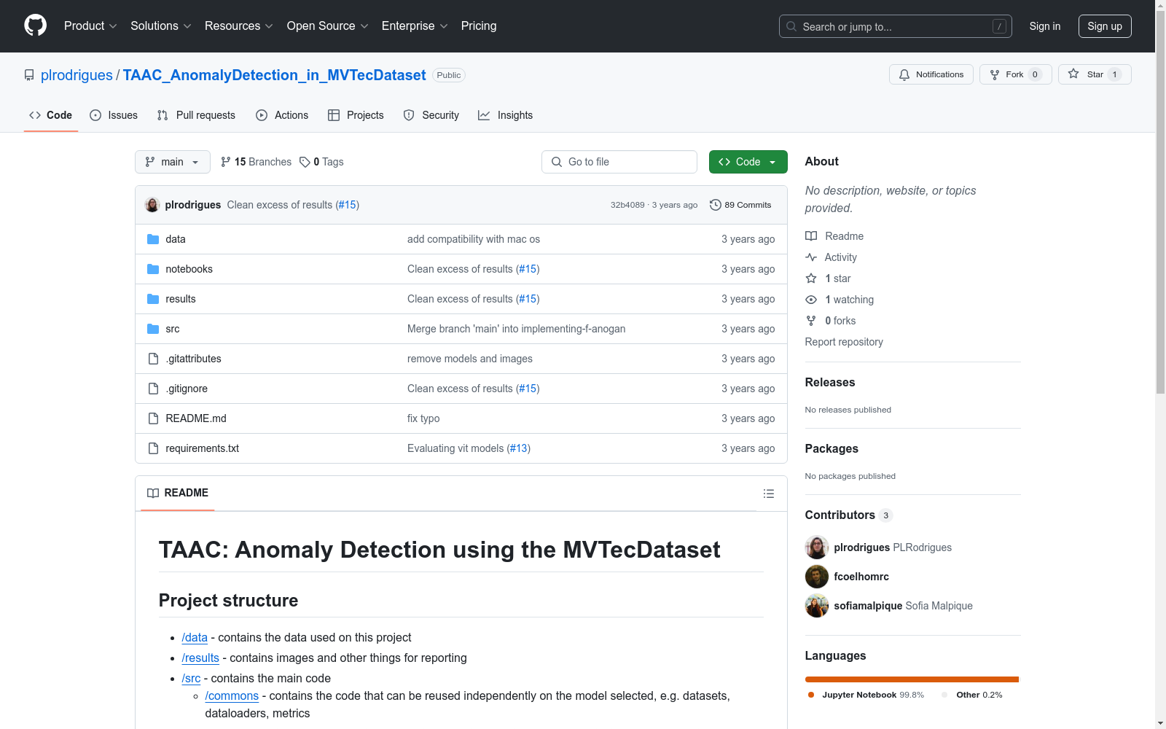This screenshot has width=1166, height=729.
Task: Switch to the Security tab
Action: pyautogui.click(x=431, y=115)
